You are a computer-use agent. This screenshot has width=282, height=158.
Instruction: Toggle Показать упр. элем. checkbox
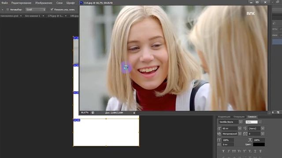click(x=52, y=9)
